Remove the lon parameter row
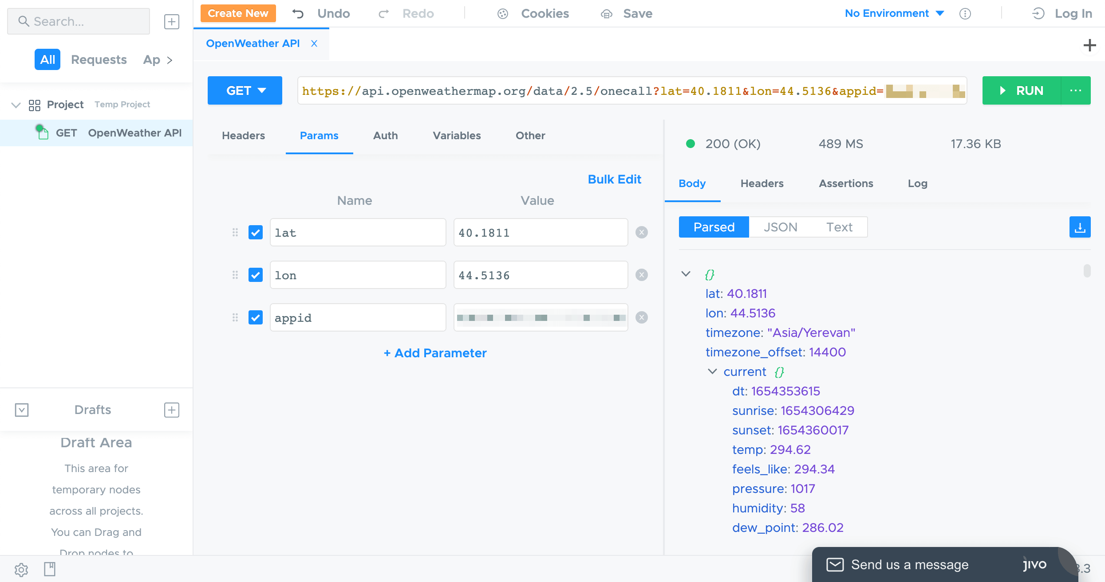The width and height of the screenshot is (1105, 582). click(642, 275)
